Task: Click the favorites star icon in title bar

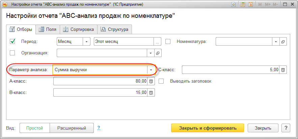Action: (x=234, y=5)
